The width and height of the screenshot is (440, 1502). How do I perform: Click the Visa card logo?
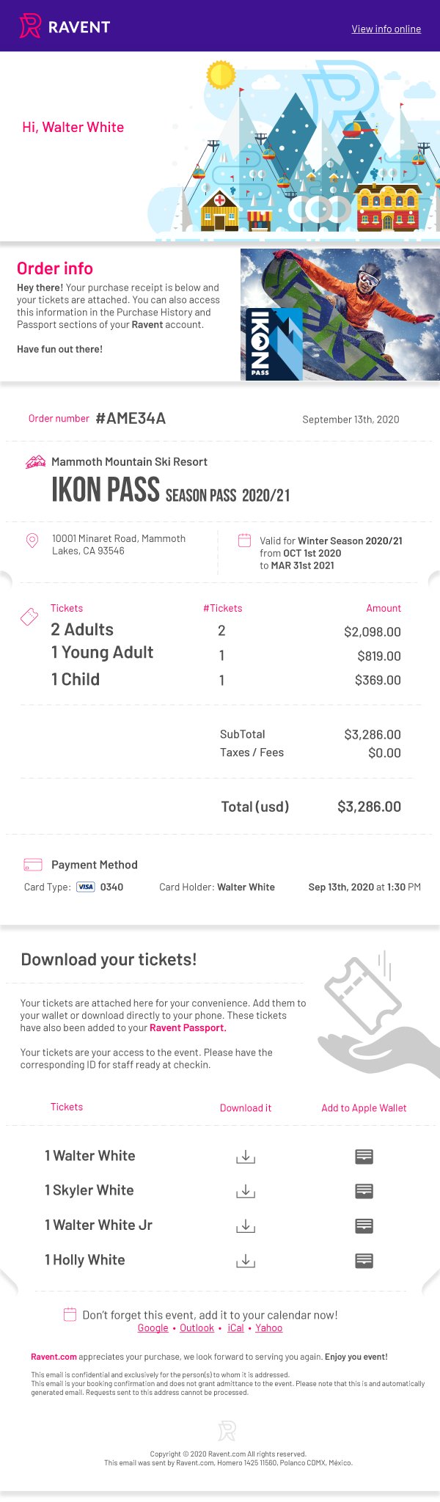(x=86, y=887)
